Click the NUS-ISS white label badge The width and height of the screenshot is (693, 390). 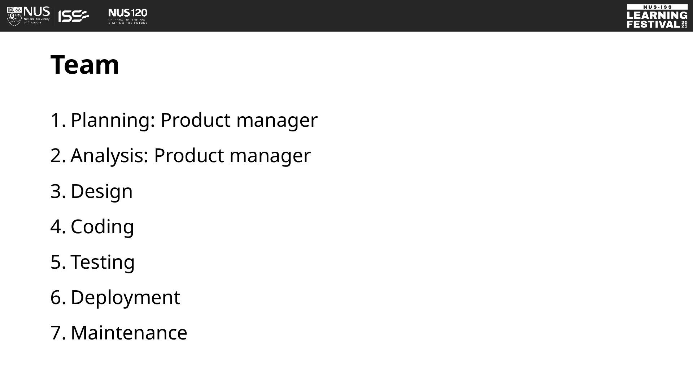[x=657, y=7]
